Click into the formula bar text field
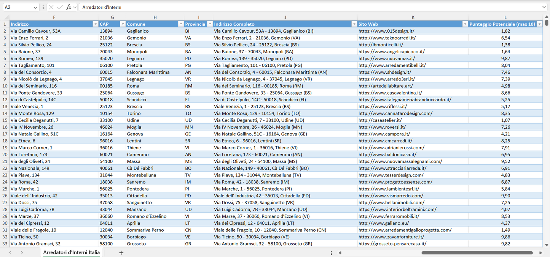Viewport: 550px width, 257px height. (x=304, y=7)
